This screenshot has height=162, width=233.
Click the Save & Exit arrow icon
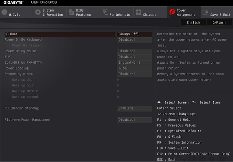coord(205,12)
